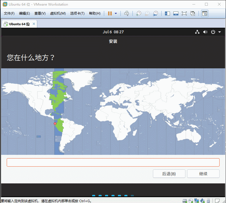Open the 虚拟机(M) menu
The image size is (226, 203).
point(58,13)
